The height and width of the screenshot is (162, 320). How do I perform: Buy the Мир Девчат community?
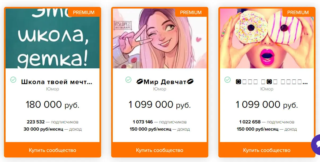click(160, 150)
